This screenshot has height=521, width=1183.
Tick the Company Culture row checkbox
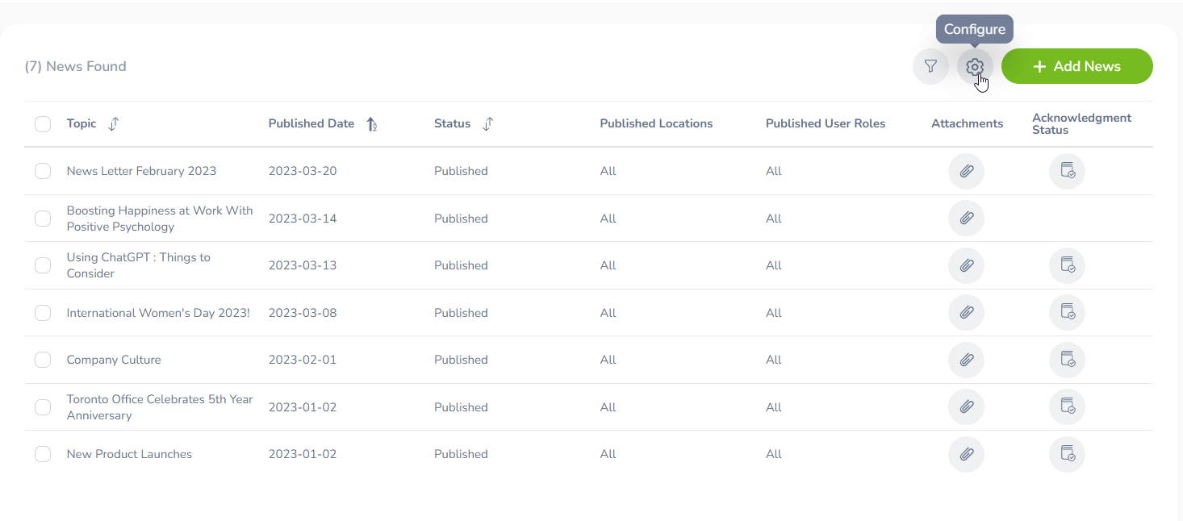pyautogui.click(x=43, y=360)
